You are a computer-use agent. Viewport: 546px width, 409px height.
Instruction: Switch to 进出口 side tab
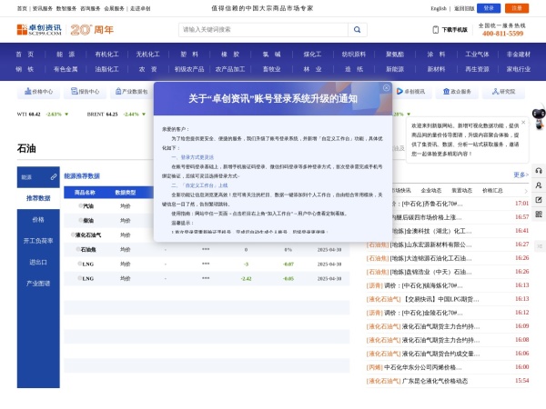pos(38,263)
